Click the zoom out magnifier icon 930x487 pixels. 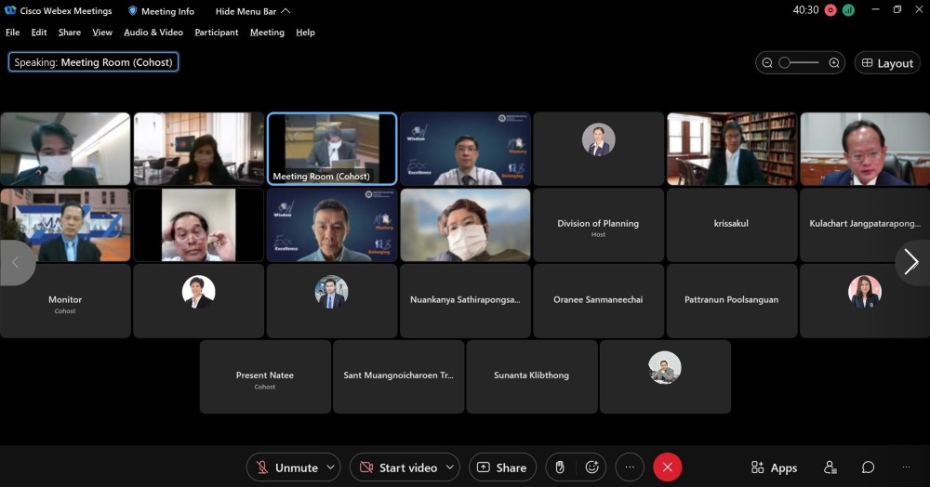pos(767,63)
